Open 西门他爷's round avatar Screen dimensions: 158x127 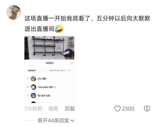coord(33,96)
